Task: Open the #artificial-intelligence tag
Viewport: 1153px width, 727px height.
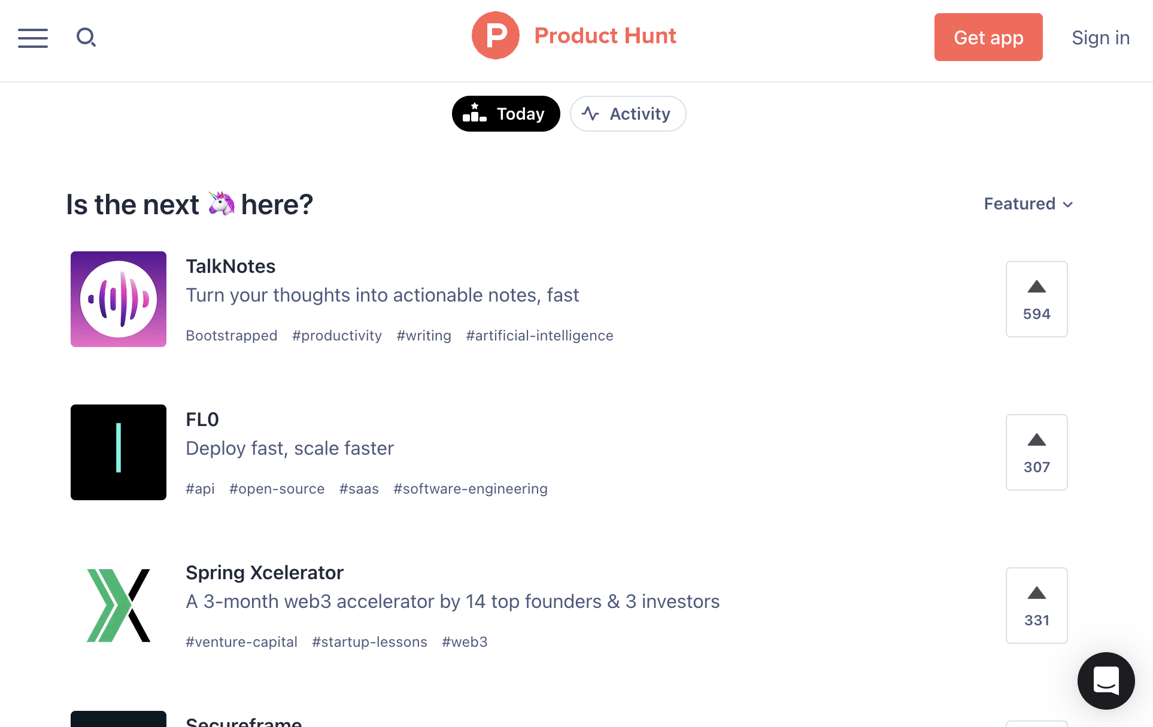Action: click(539, 336)
